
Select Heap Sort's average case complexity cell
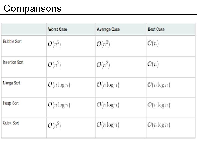[x=108, y=105]
